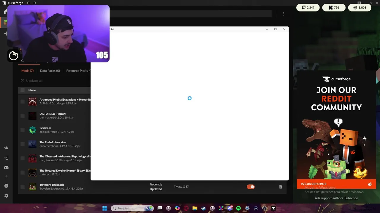Open the three-dot more options menu
380x213 pixels.
pyautogui.click(x=284, y=14)
